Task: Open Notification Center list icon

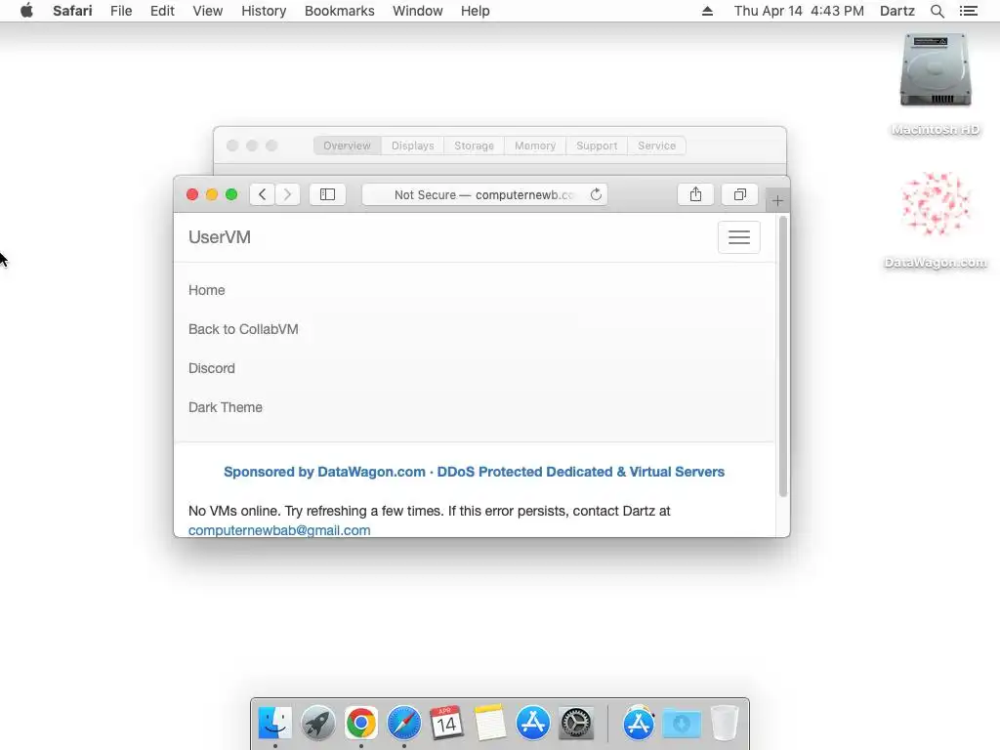Action: click(x=968, y=11)
